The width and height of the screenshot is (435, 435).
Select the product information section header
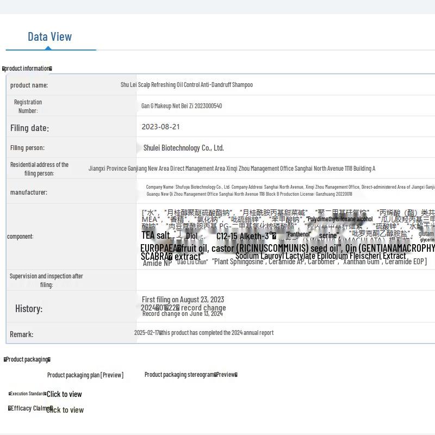pyautogui.click(x=27, y=69)
